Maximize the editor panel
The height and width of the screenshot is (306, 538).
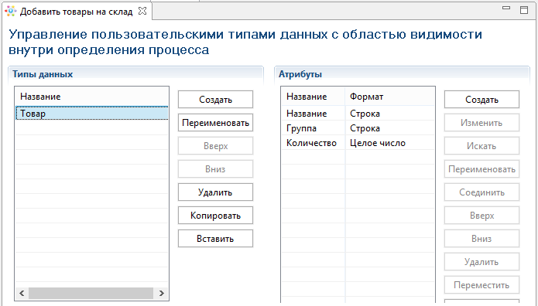[524, 10]
